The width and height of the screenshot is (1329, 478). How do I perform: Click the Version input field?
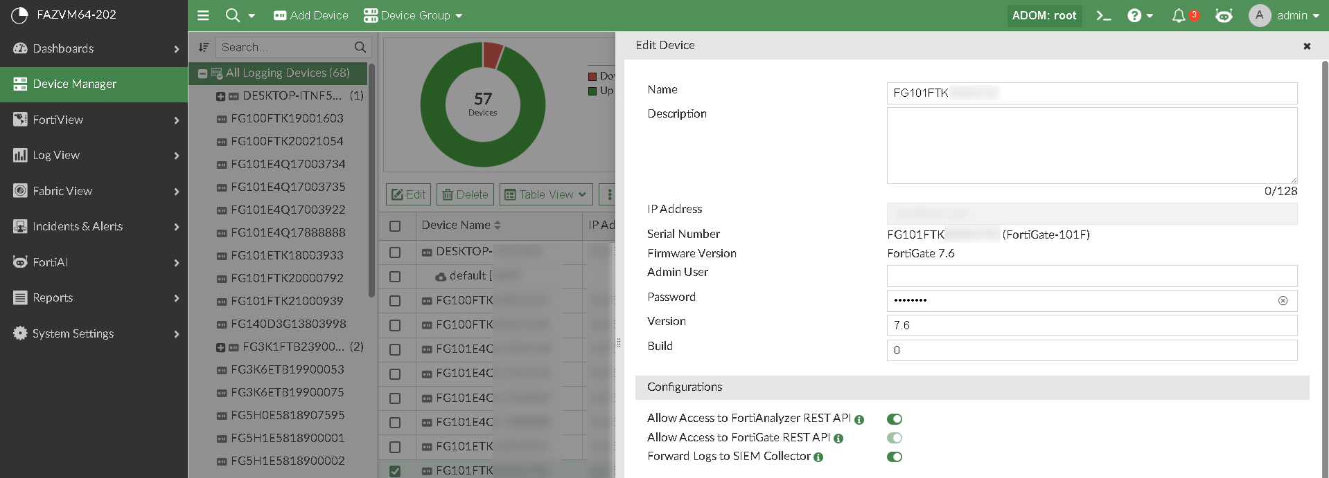point(1092,325)
